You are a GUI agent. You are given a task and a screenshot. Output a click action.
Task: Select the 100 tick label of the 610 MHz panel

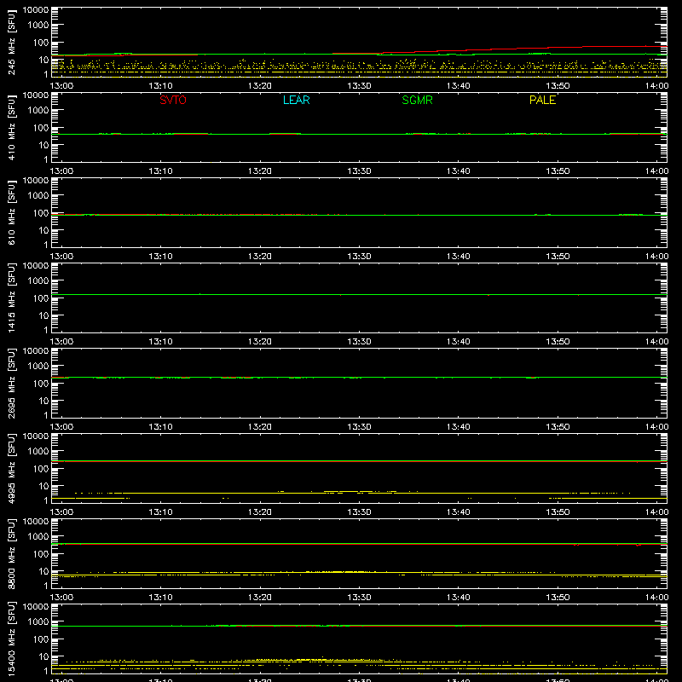tap(41, 213)
